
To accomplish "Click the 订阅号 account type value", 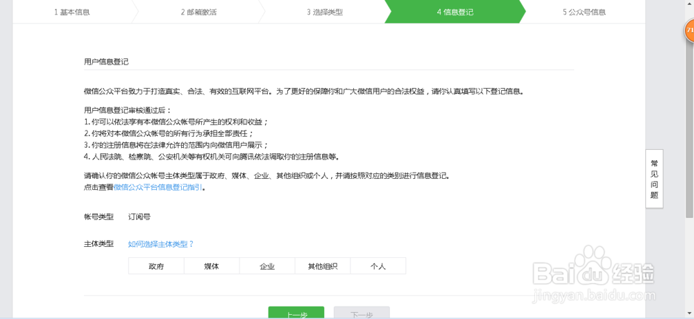I will click(x=139, y=217).
